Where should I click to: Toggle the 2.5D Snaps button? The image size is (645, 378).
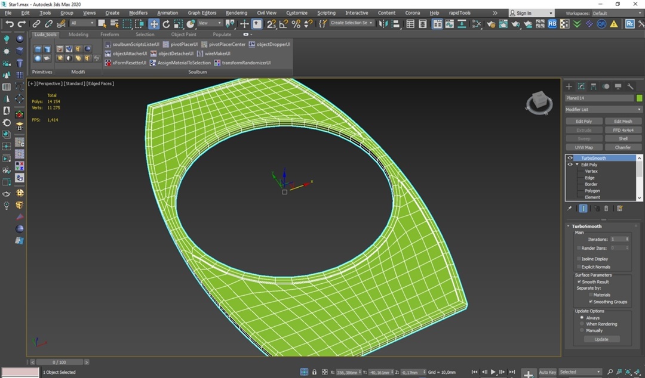coord(271,24)
